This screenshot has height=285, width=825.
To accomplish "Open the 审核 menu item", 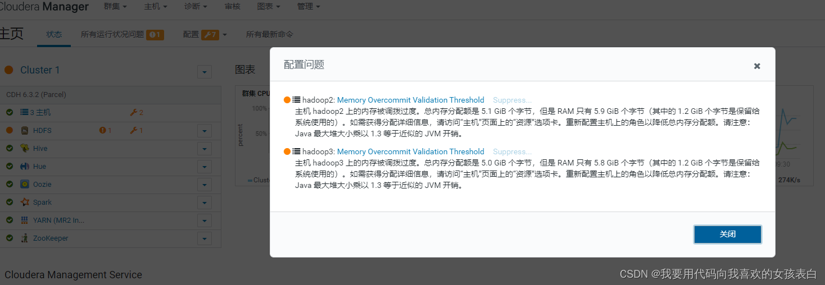I will (232, 6).
